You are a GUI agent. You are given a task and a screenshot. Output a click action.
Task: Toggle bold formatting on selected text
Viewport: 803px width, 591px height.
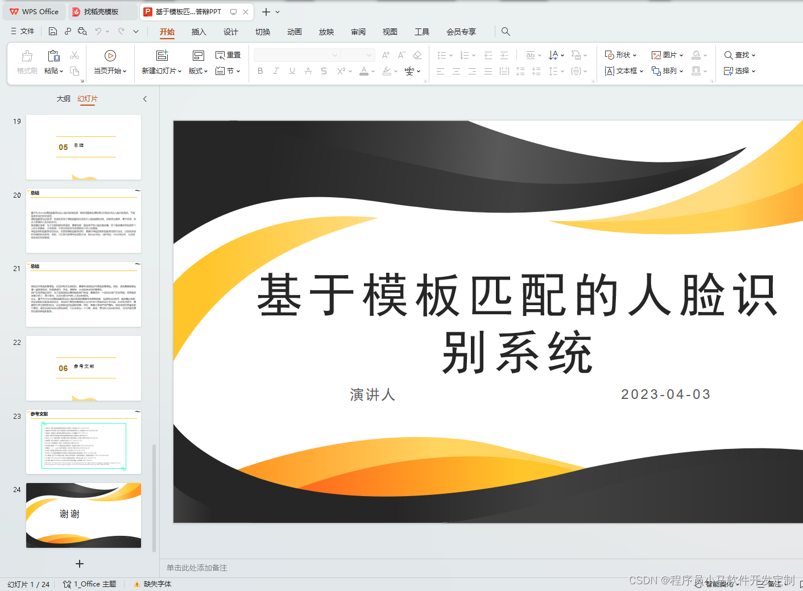click(260, 70)
